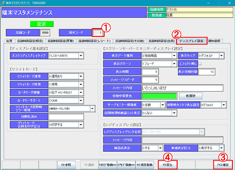The width and height of the screenshot is (235, 170).
Task: Open 買取時カスタマ表示設定 dropdown
Action: coord(224,105)
